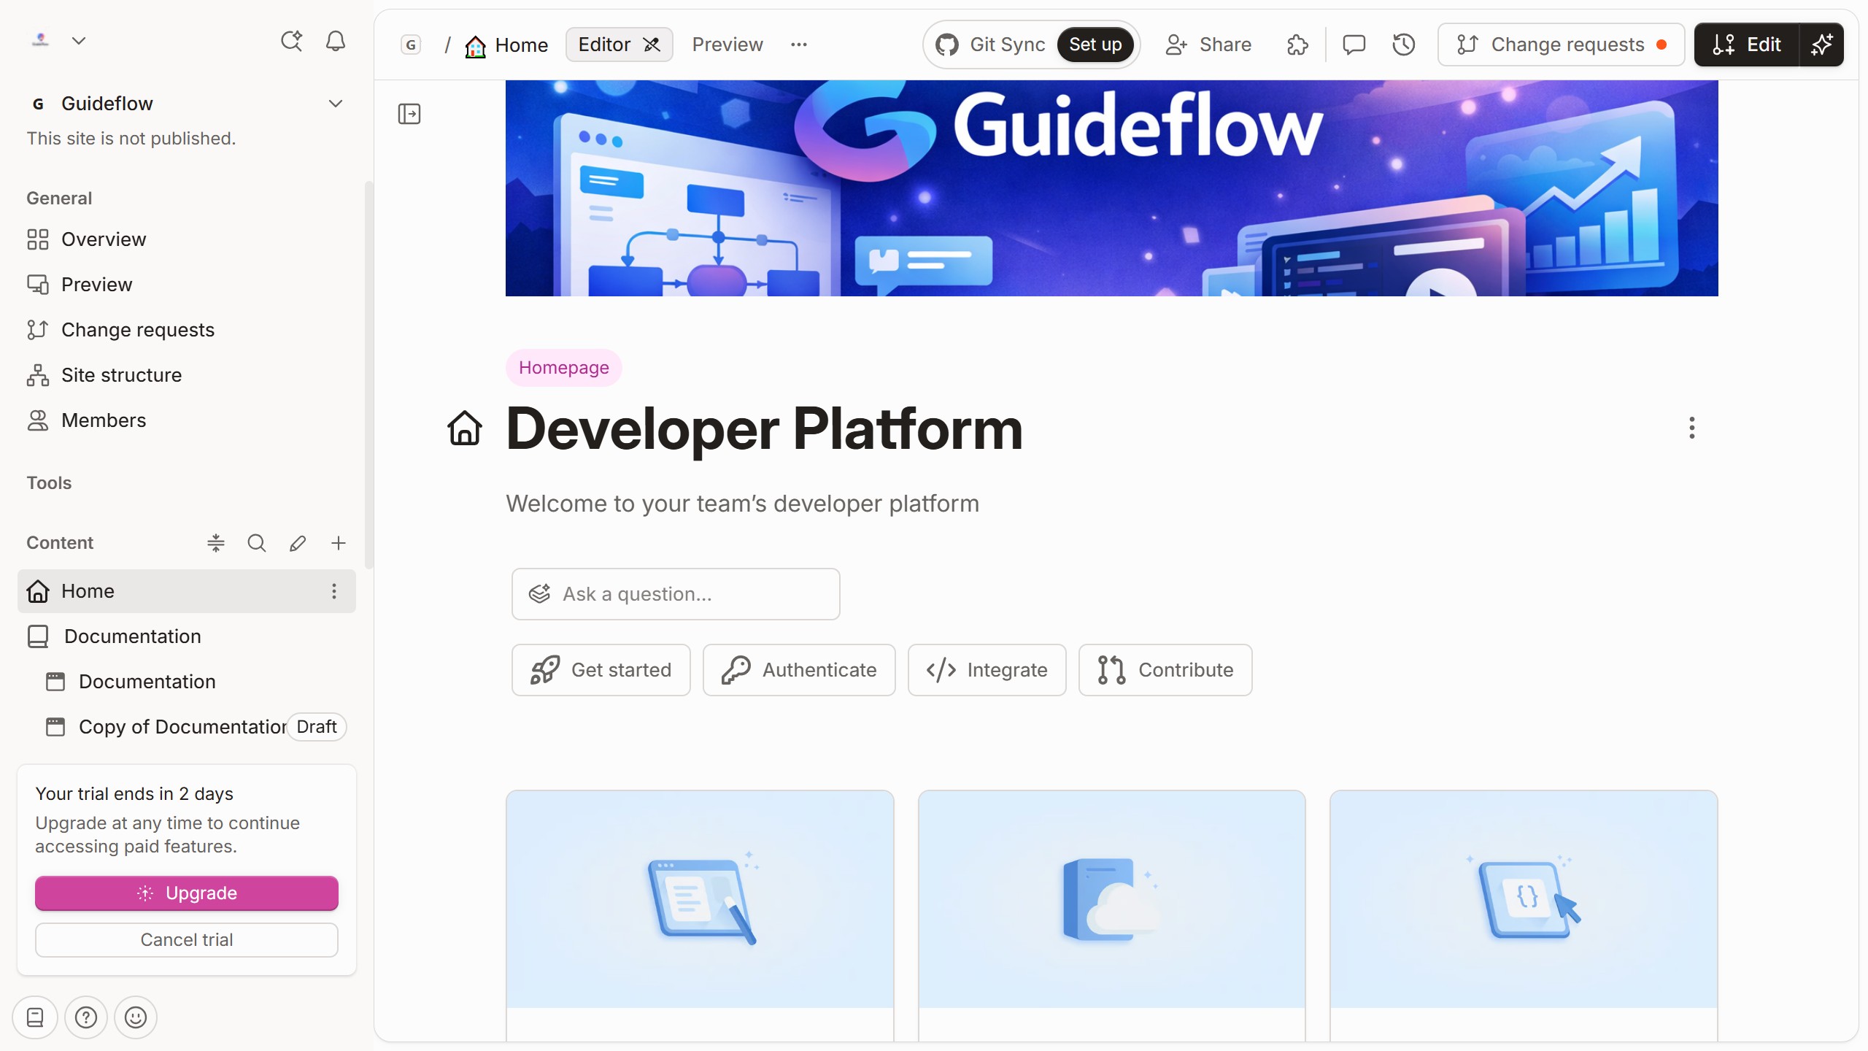1868x1051 pixels.
Task: Open the integrations puzzle piece icon
Action: 1298,45
